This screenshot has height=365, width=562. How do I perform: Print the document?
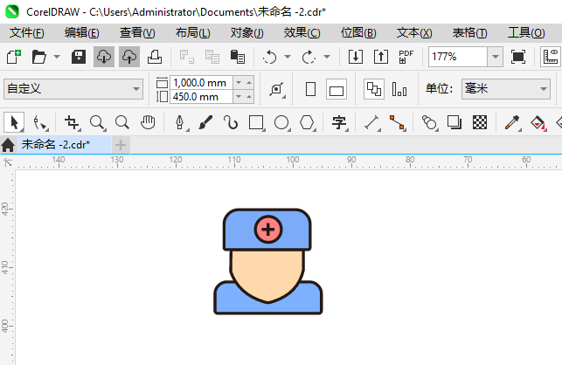[155, 57]
